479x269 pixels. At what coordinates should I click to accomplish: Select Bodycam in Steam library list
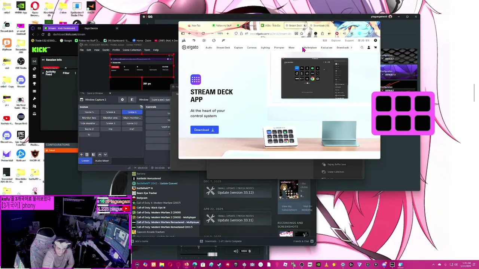(x=142, y=198)
